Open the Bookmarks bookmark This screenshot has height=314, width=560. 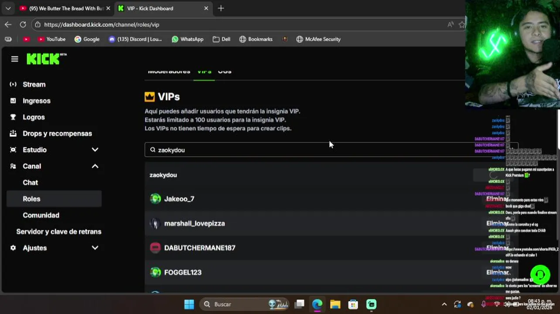tap(256, 39)
